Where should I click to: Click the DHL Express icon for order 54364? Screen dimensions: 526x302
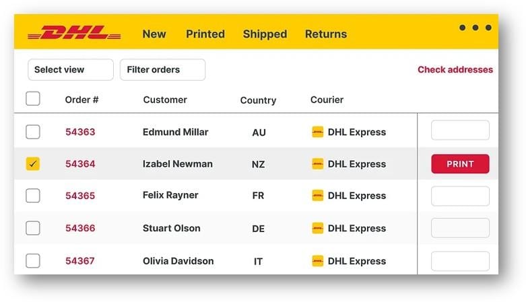pyautogui.click(x=318, y=163)
